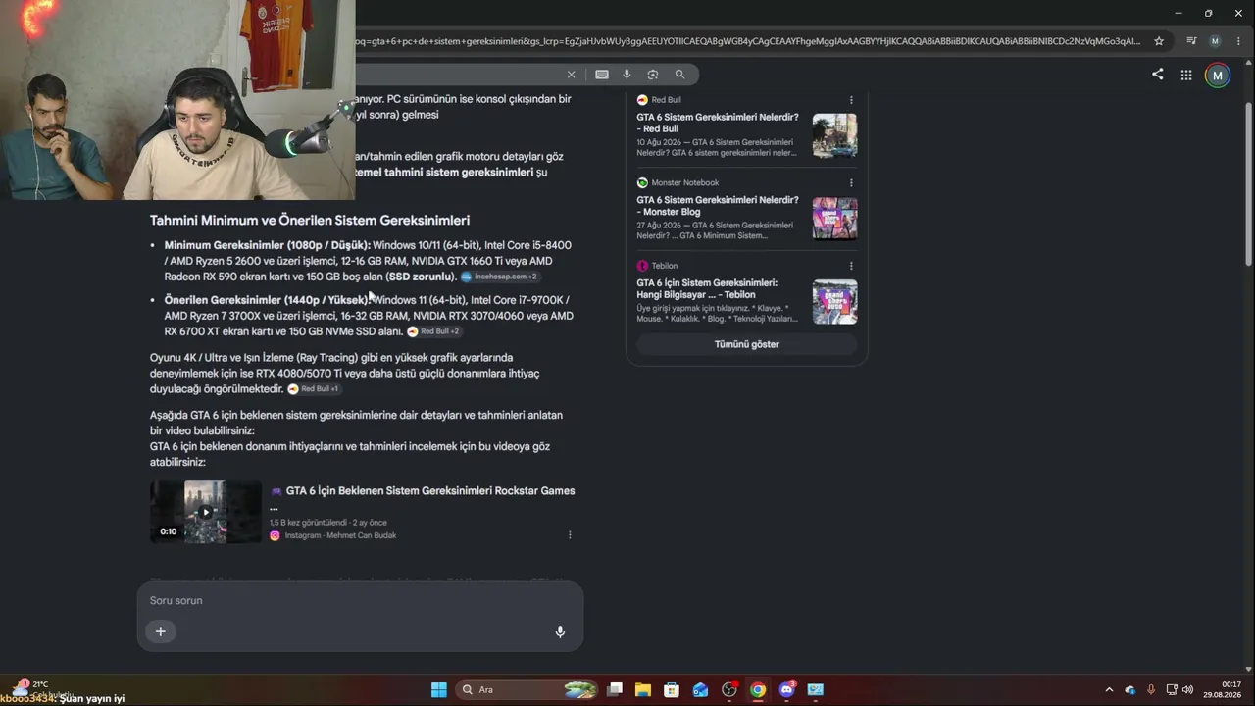Image resolution: width=1255 pixels, height=706 pixels.
Task: Start voice search from the search bar microphone
Action: tap(627, 75)
